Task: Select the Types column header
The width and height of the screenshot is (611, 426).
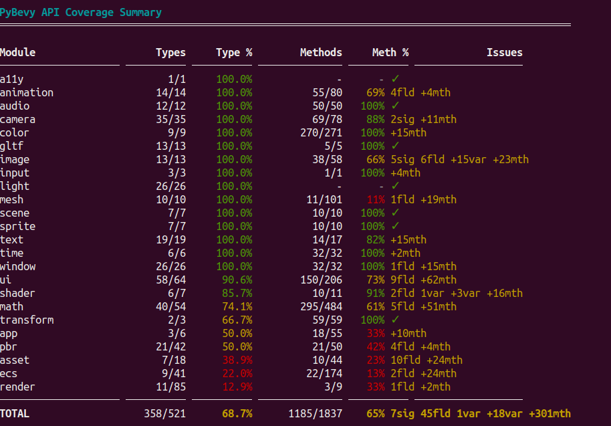Action: tap(170, 53)
